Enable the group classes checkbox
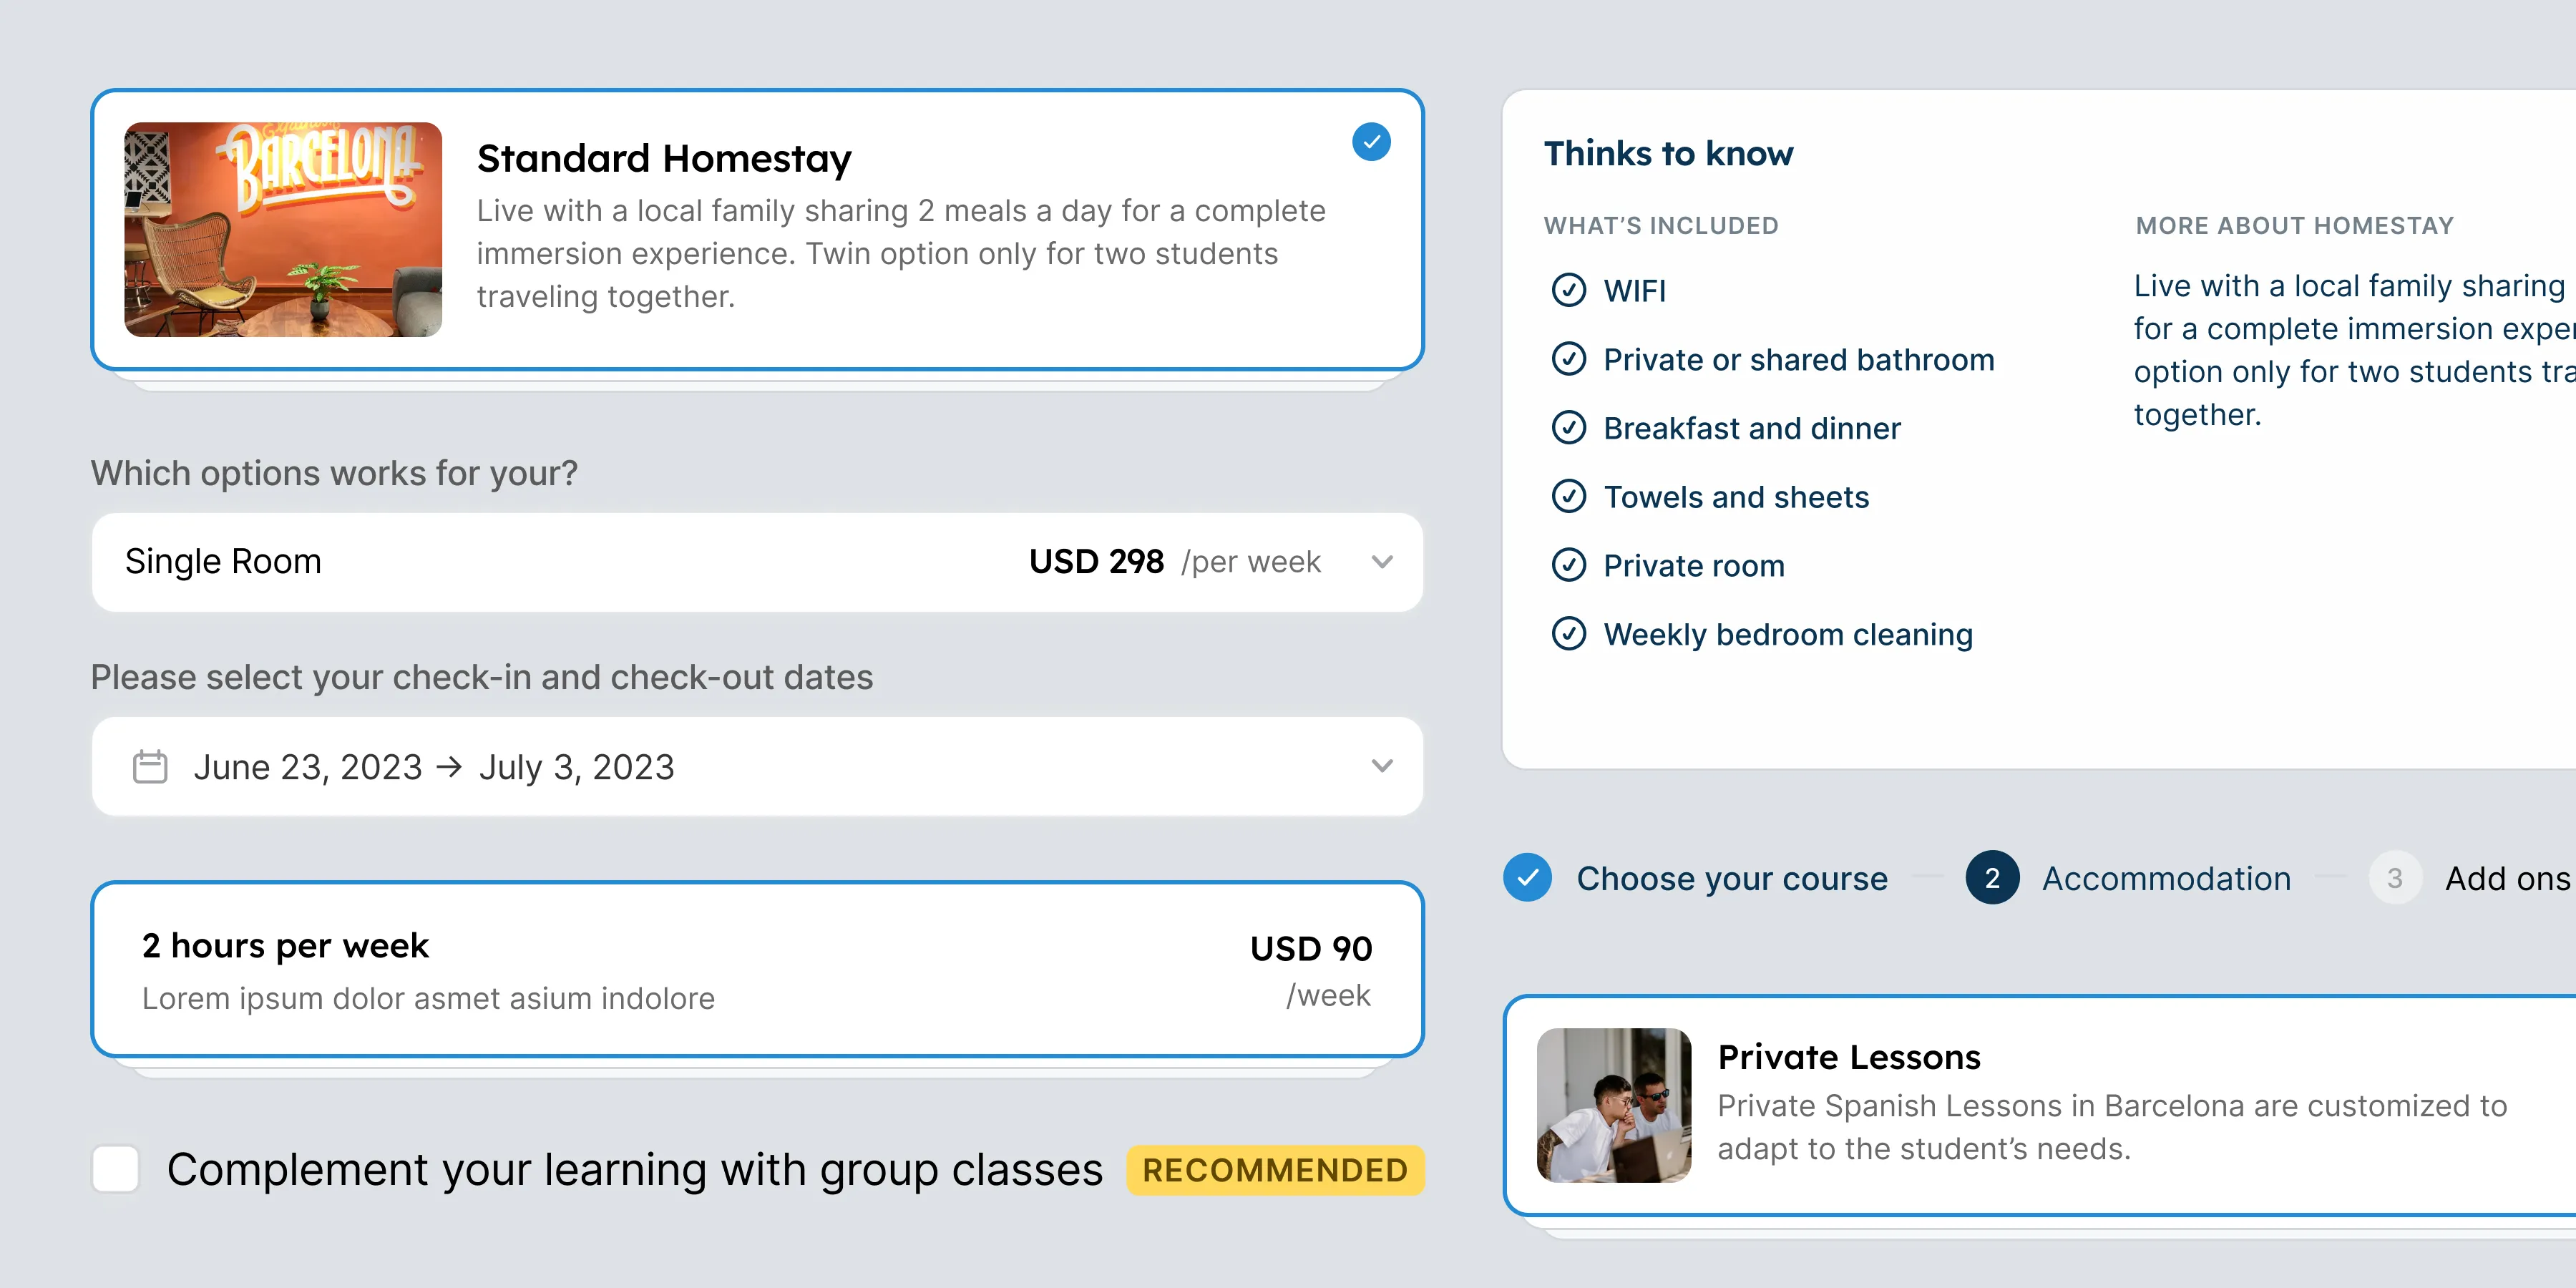This screenshot has height=1288, width=2576. tap(116, 1169)
